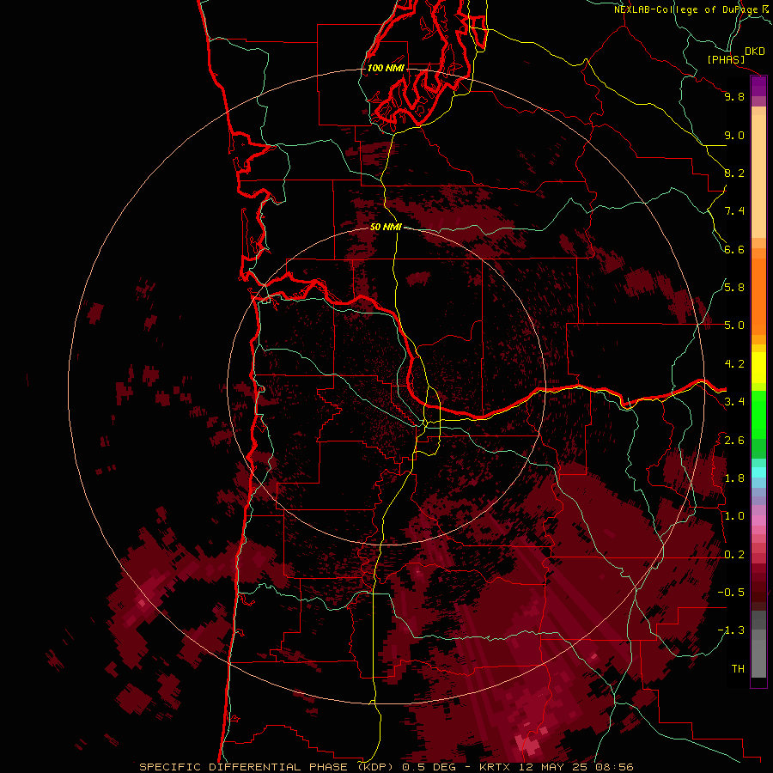Click the -0.5 value on the color scale
This screenshot has height=773, width=773.
coord(731,592)
